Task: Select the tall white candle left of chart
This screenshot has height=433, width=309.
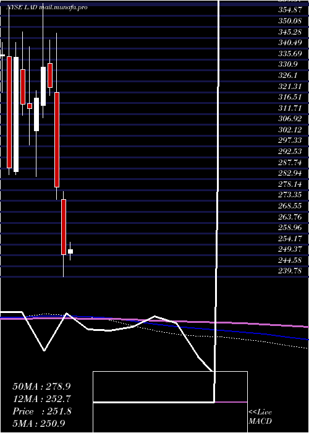Action: 16,114
